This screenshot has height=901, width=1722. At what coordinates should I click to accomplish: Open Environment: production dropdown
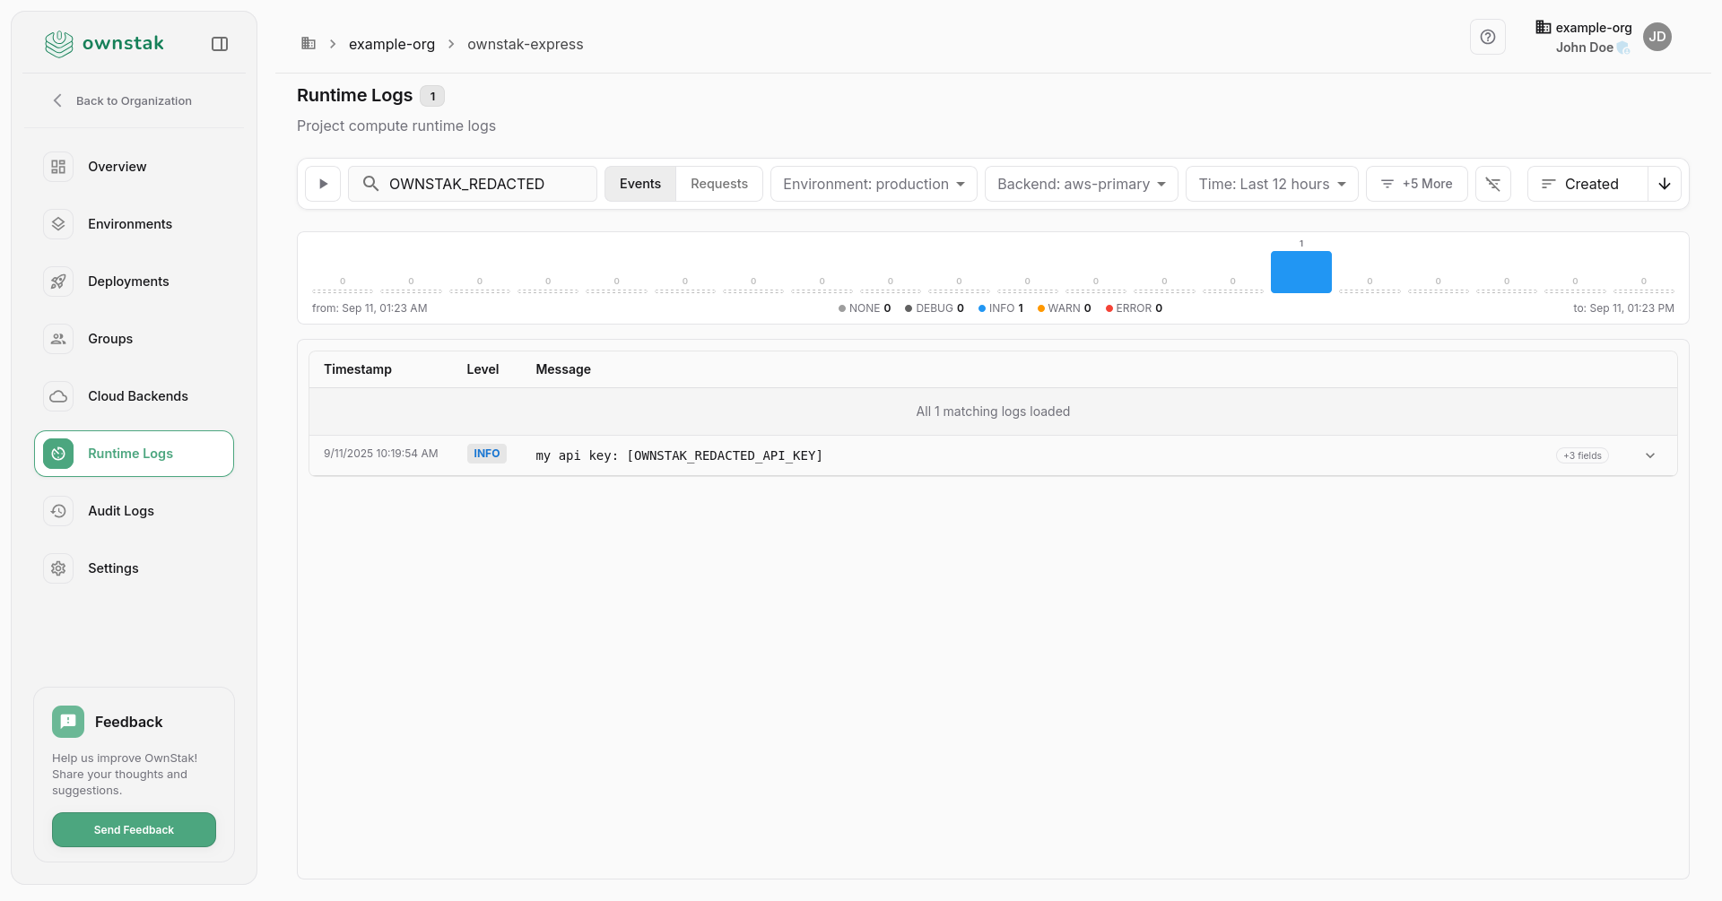coord(874,184)
